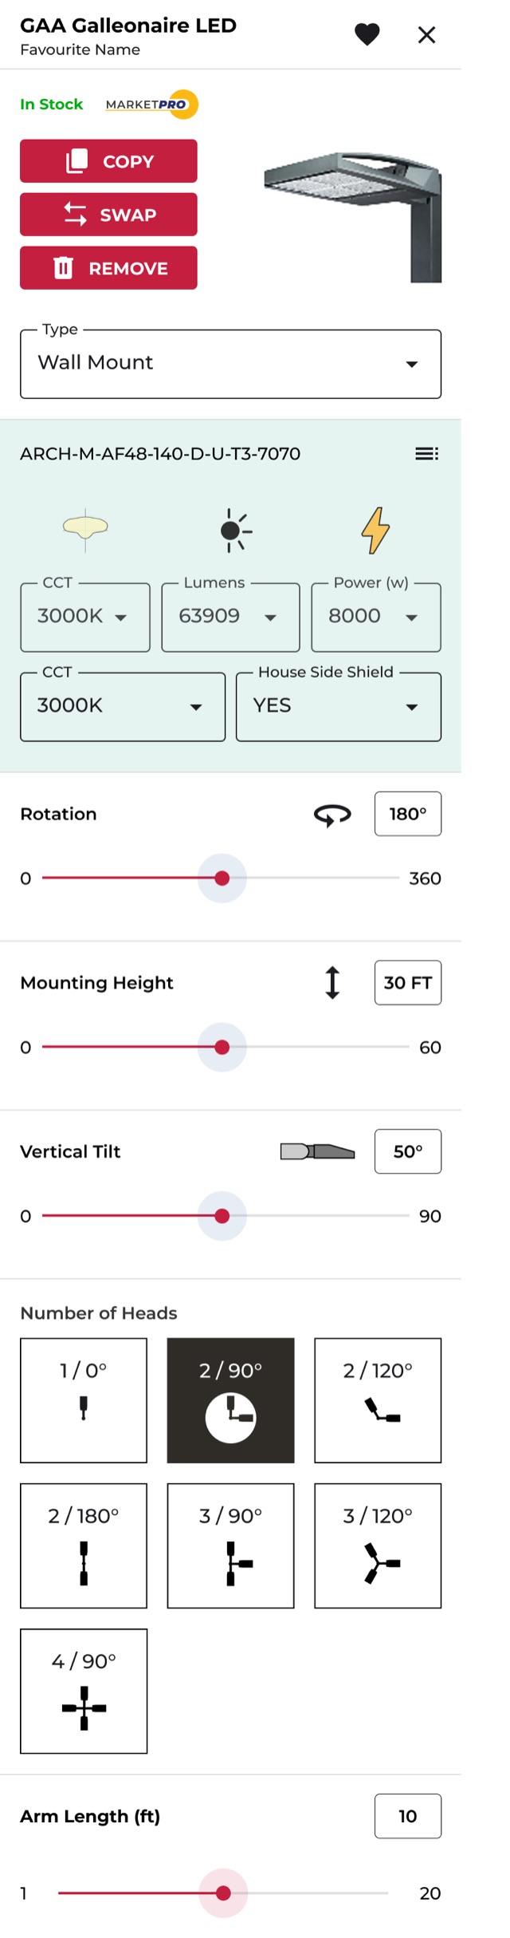Click the lumens sun brightness icon

(235, 531)
